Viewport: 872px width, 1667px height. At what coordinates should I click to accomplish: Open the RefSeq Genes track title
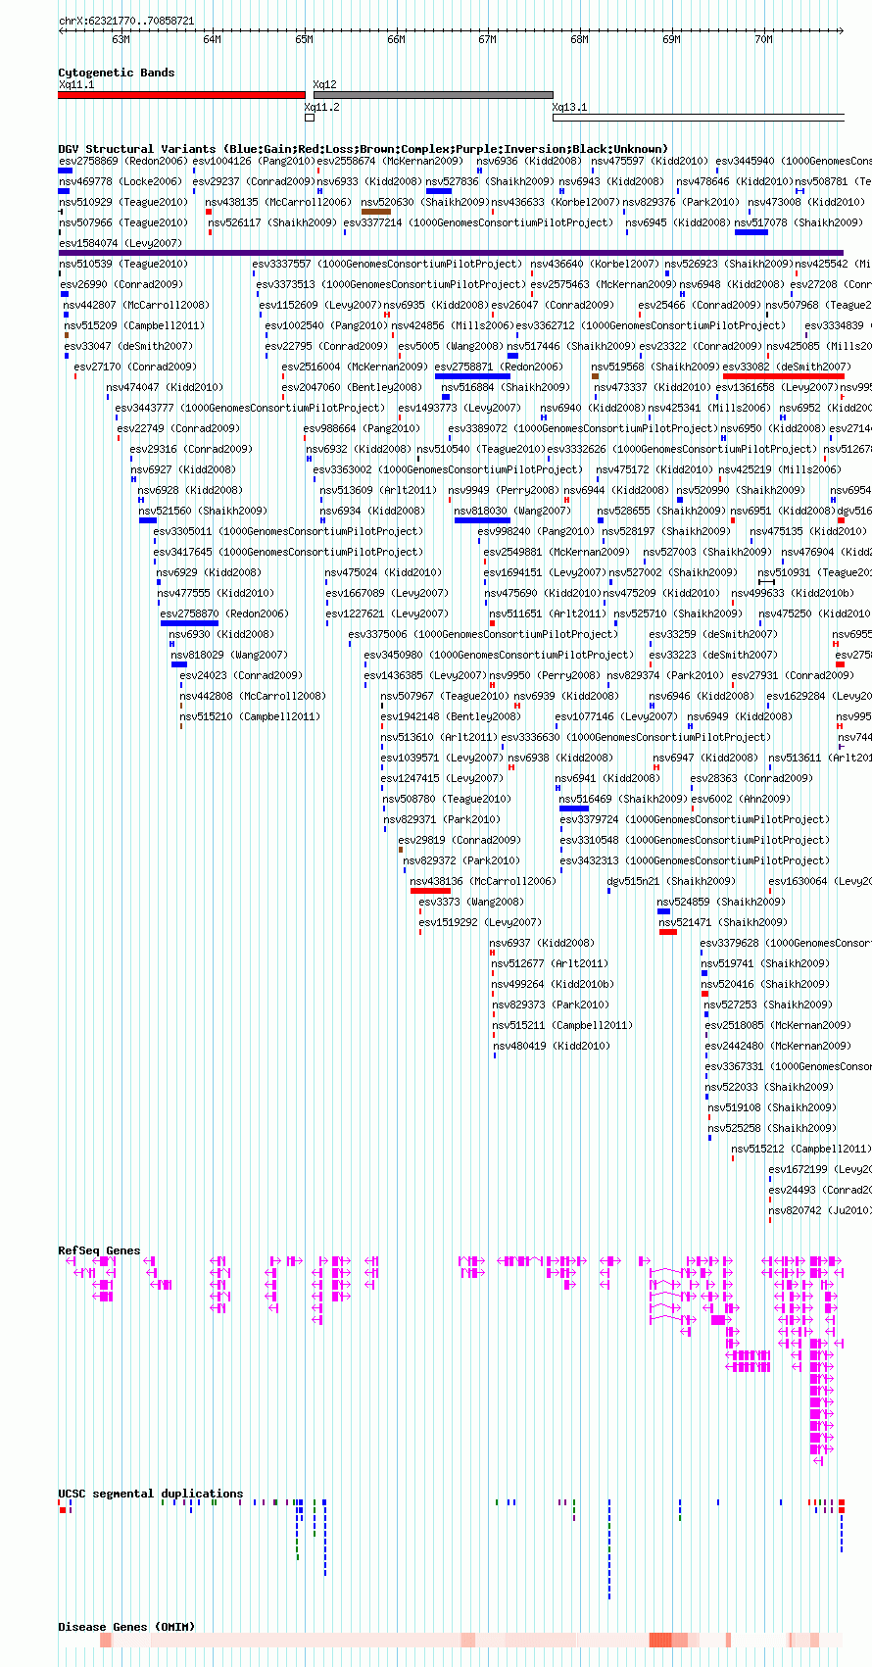coord(99,1250)
